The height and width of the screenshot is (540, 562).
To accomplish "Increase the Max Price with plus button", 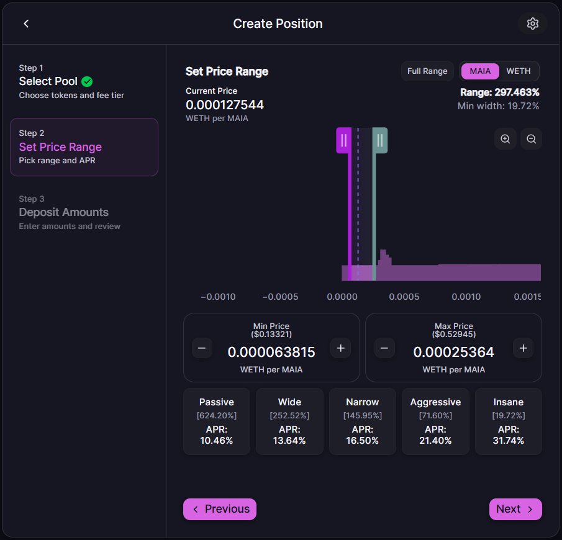I will [523, 348].
